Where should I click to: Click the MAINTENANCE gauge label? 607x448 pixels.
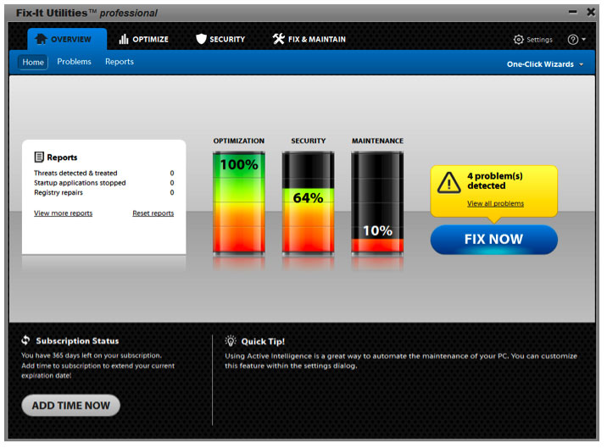coord(377,141)
